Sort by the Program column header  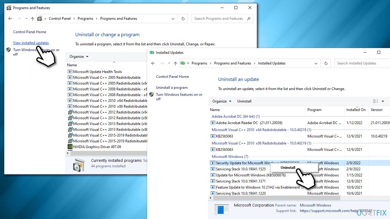click(325, 110)
